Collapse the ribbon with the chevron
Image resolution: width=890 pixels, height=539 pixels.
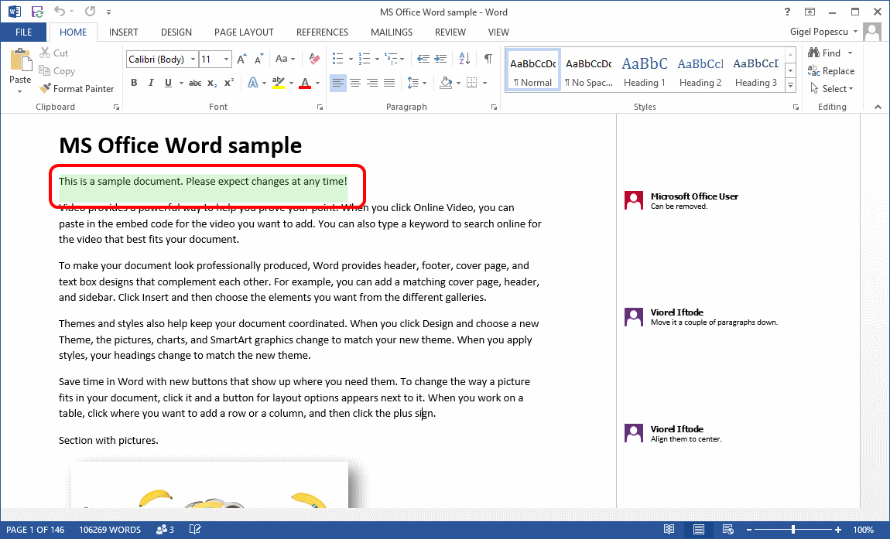pyautogui.click(x=878, y=107)
